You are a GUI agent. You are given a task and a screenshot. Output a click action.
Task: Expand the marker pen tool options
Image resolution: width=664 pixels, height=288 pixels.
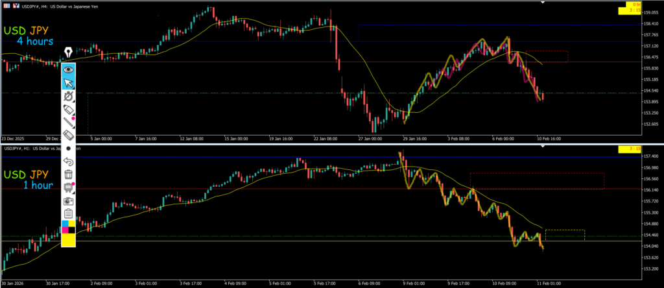point(68,110)
